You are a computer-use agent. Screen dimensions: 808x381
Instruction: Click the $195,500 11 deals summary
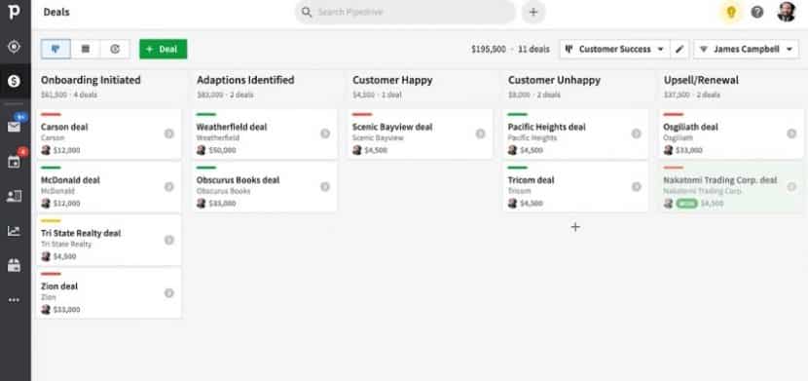(x=510, y=49)
